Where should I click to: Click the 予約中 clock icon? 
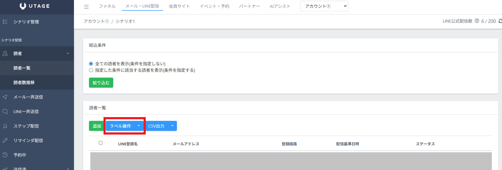5,155
